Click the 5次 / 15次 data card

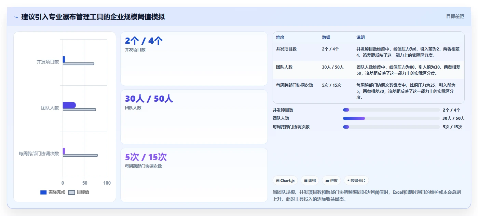[194, 175]
